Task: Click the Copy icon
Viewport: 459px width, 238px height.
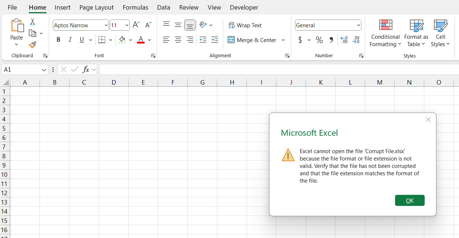Action: [33, 33]
